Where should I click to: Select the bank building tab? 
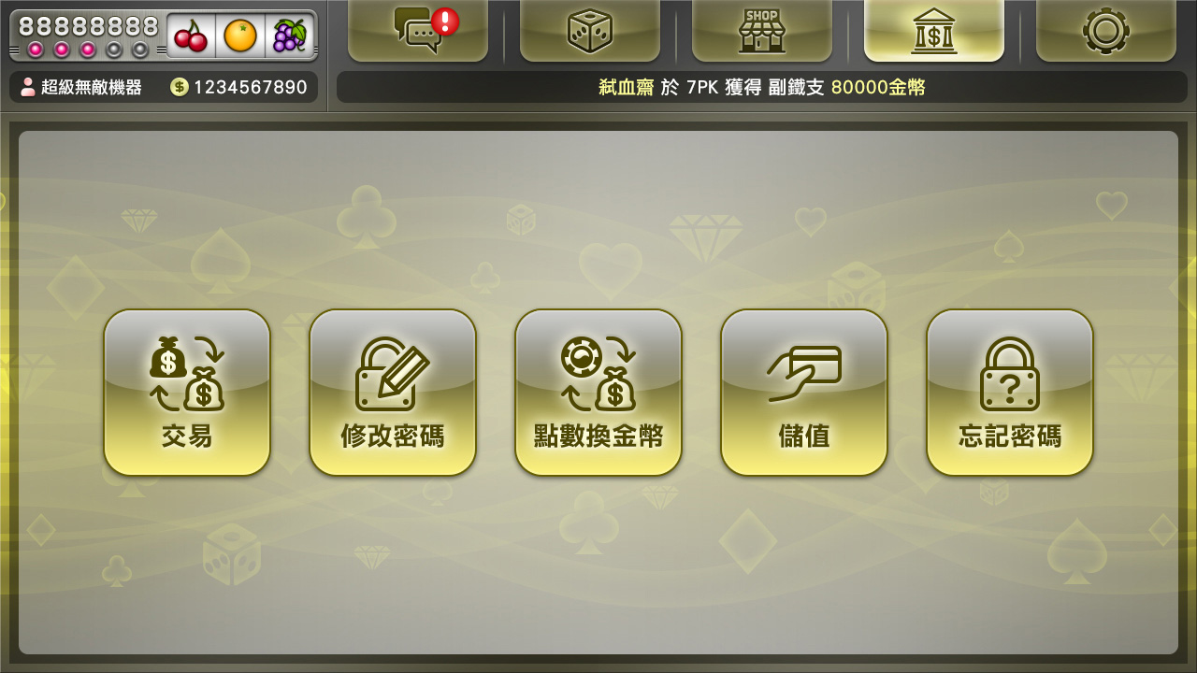tap(934, 30)
